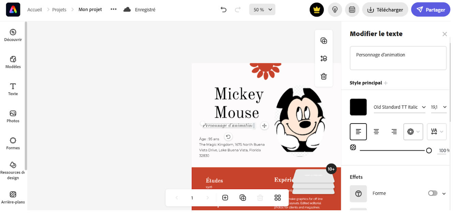Align text left
Viewport: 453px width, 213px height.
pyautogui.click(x=358, y=132)
